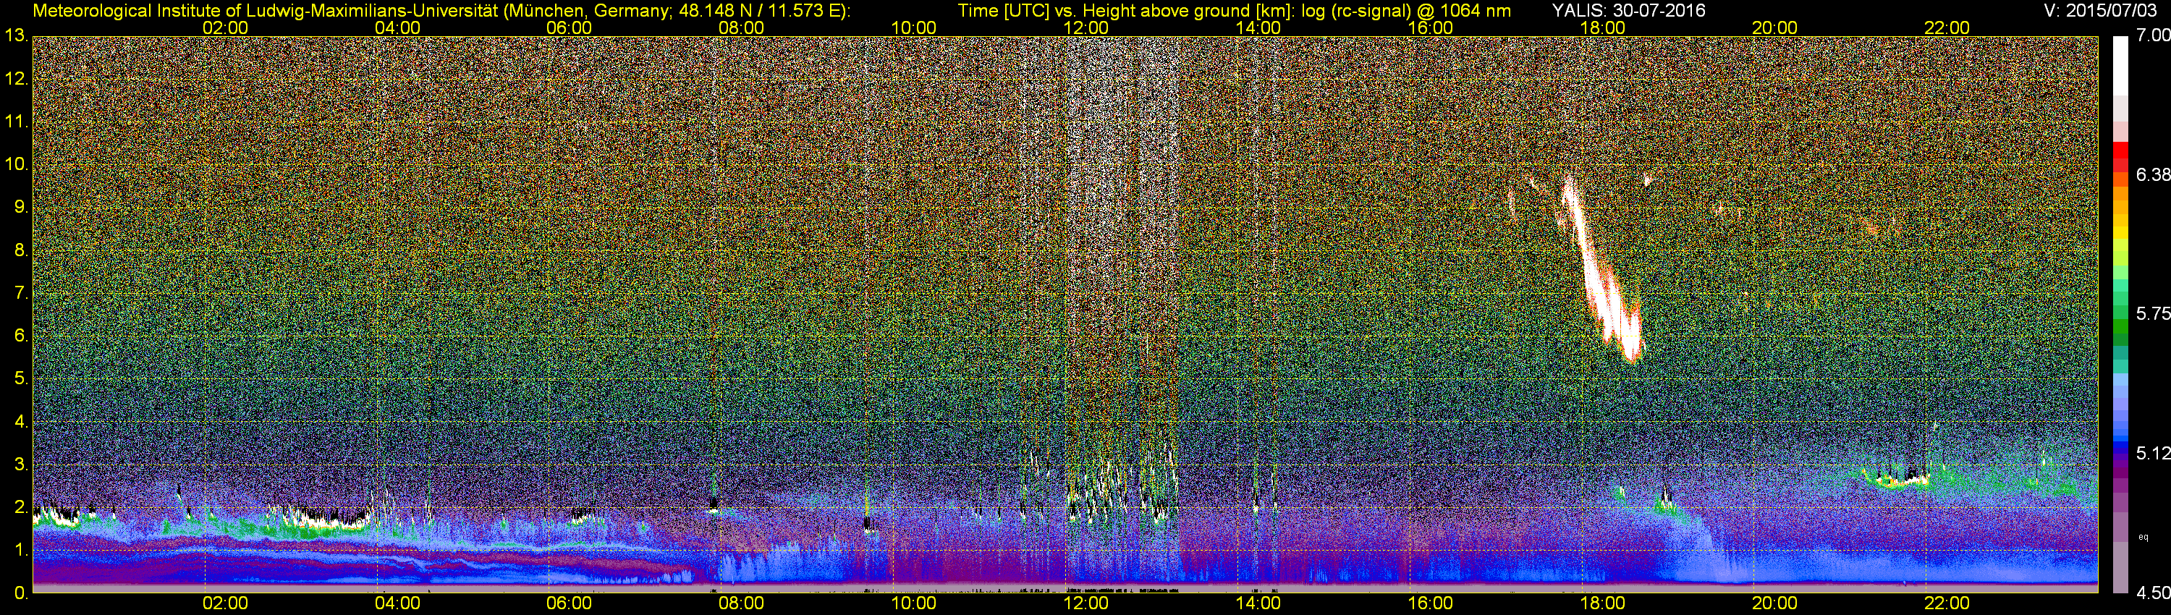Click 06:00 on the bottom time axis

570,604
